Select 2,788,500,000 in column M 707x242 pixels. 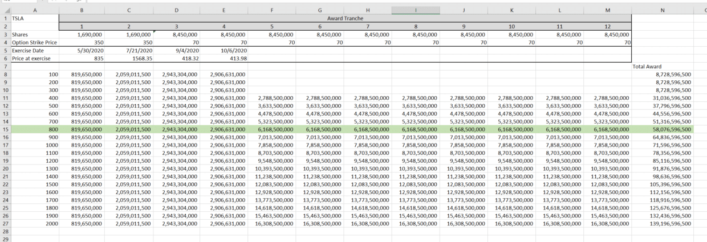[607, 98]
